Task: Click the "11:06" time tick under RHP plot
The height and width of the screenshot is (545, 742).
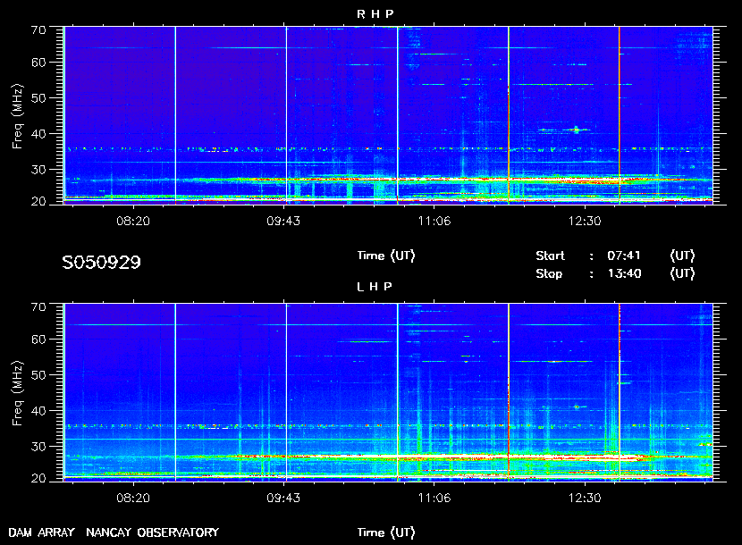Action: click(434, 222)
